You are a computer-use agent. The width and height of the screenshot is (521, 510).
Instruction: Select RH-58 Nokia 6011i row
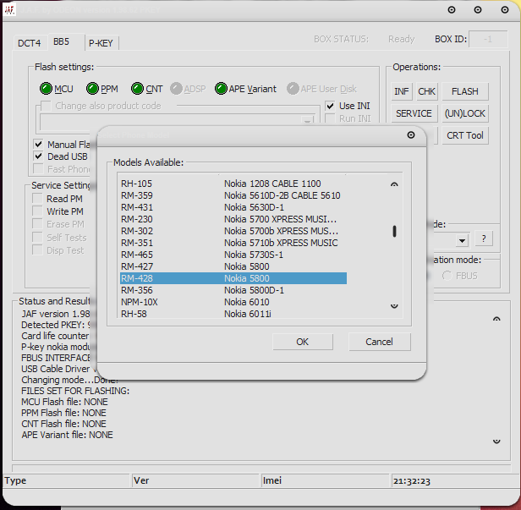coord(233,314)
